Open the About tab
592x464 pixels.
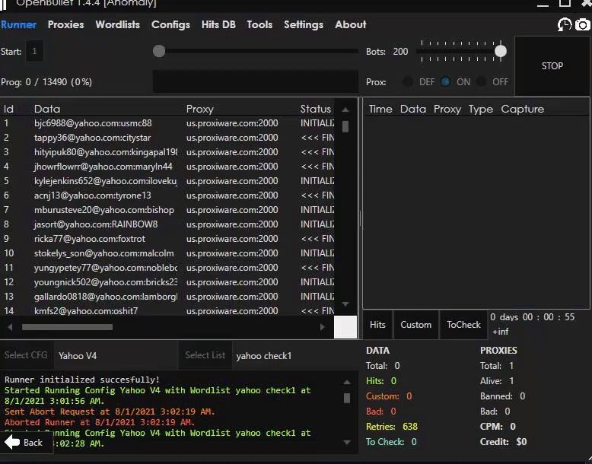tap(350, 24)
